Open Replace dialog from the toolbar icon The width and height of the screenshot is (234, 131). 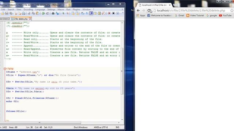pos(57,13)
